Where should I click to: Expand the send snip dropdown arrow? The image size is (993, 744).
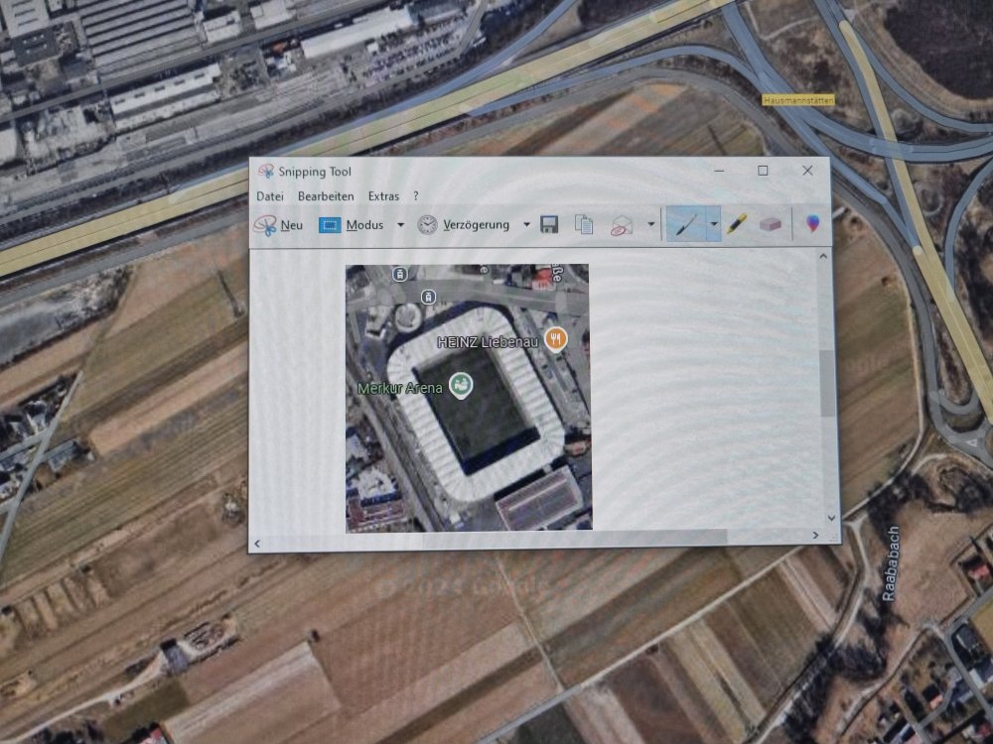651,225
